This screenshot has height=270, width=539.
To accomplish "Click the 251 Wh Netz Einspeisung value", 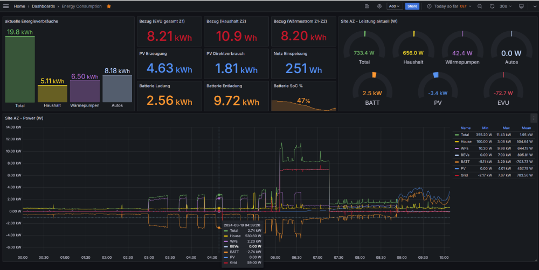I will [303, 68].
